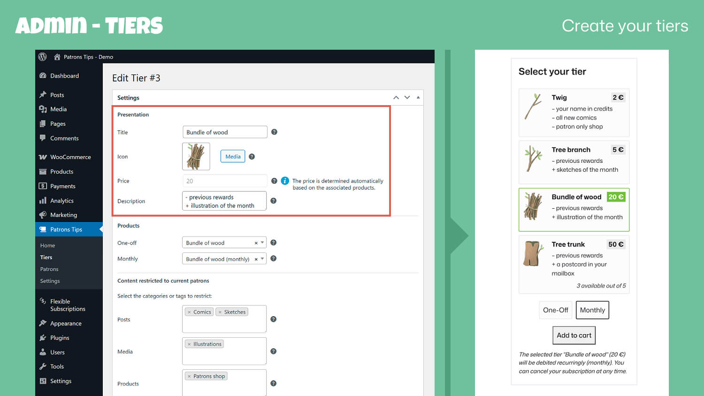Open the One-off product dropdown
The height and width of the screenshot is (396, 704).
(x=224, y=243)
